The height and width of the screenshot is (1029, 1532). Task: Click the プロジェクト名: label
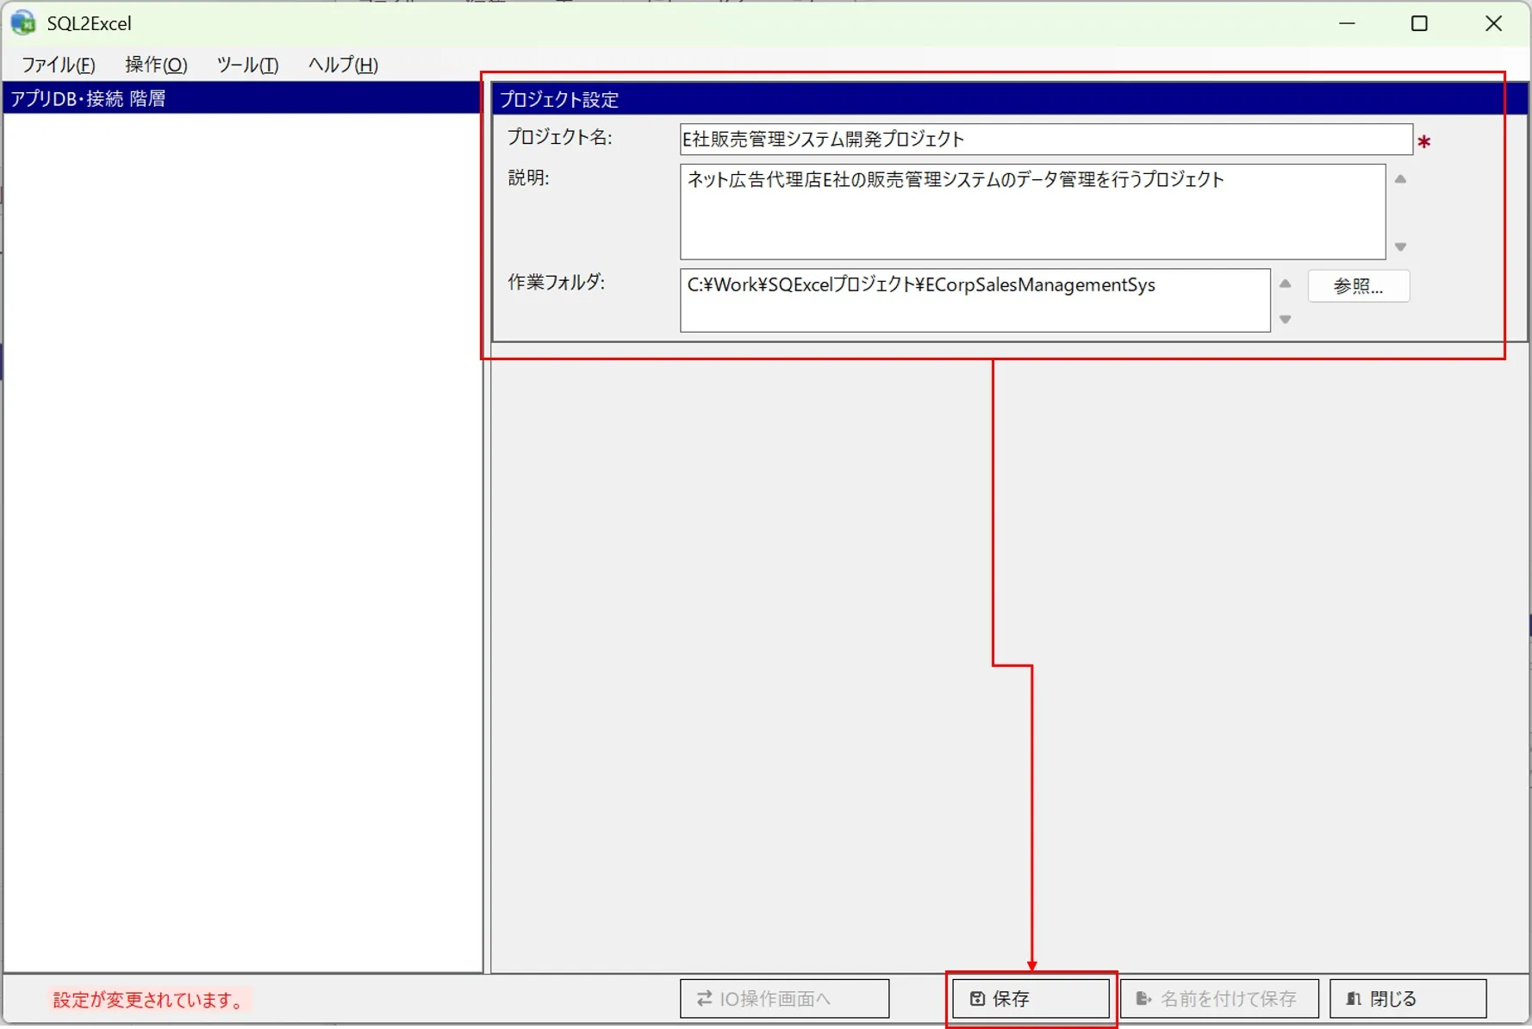tap(559, 137)
